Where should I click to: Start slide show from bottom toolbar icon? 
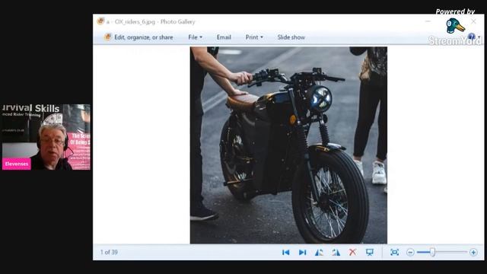click(x=369, y=252)
